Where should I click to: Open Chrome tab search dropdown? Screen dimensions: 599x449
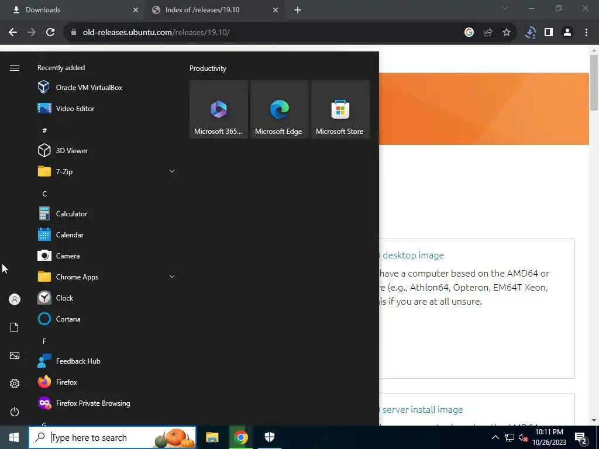(x=505, y=8)
